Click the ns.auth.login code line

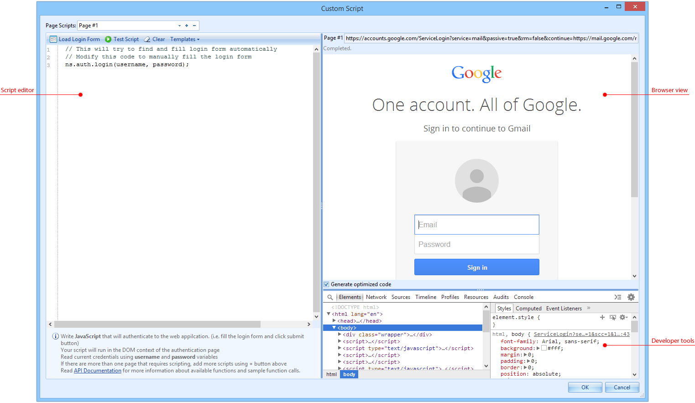(127, 65)
